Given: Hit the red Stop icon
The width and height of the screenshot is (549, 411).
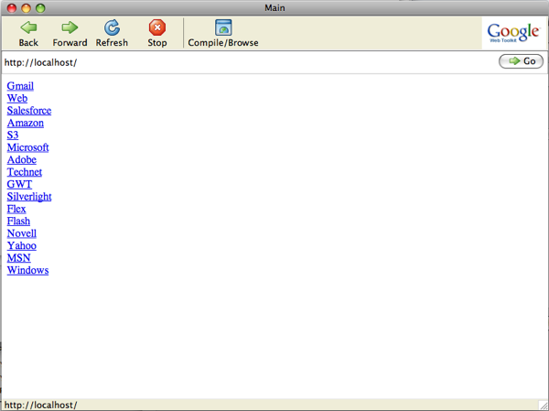Looking at the screenshot, I should click(157, 33).
